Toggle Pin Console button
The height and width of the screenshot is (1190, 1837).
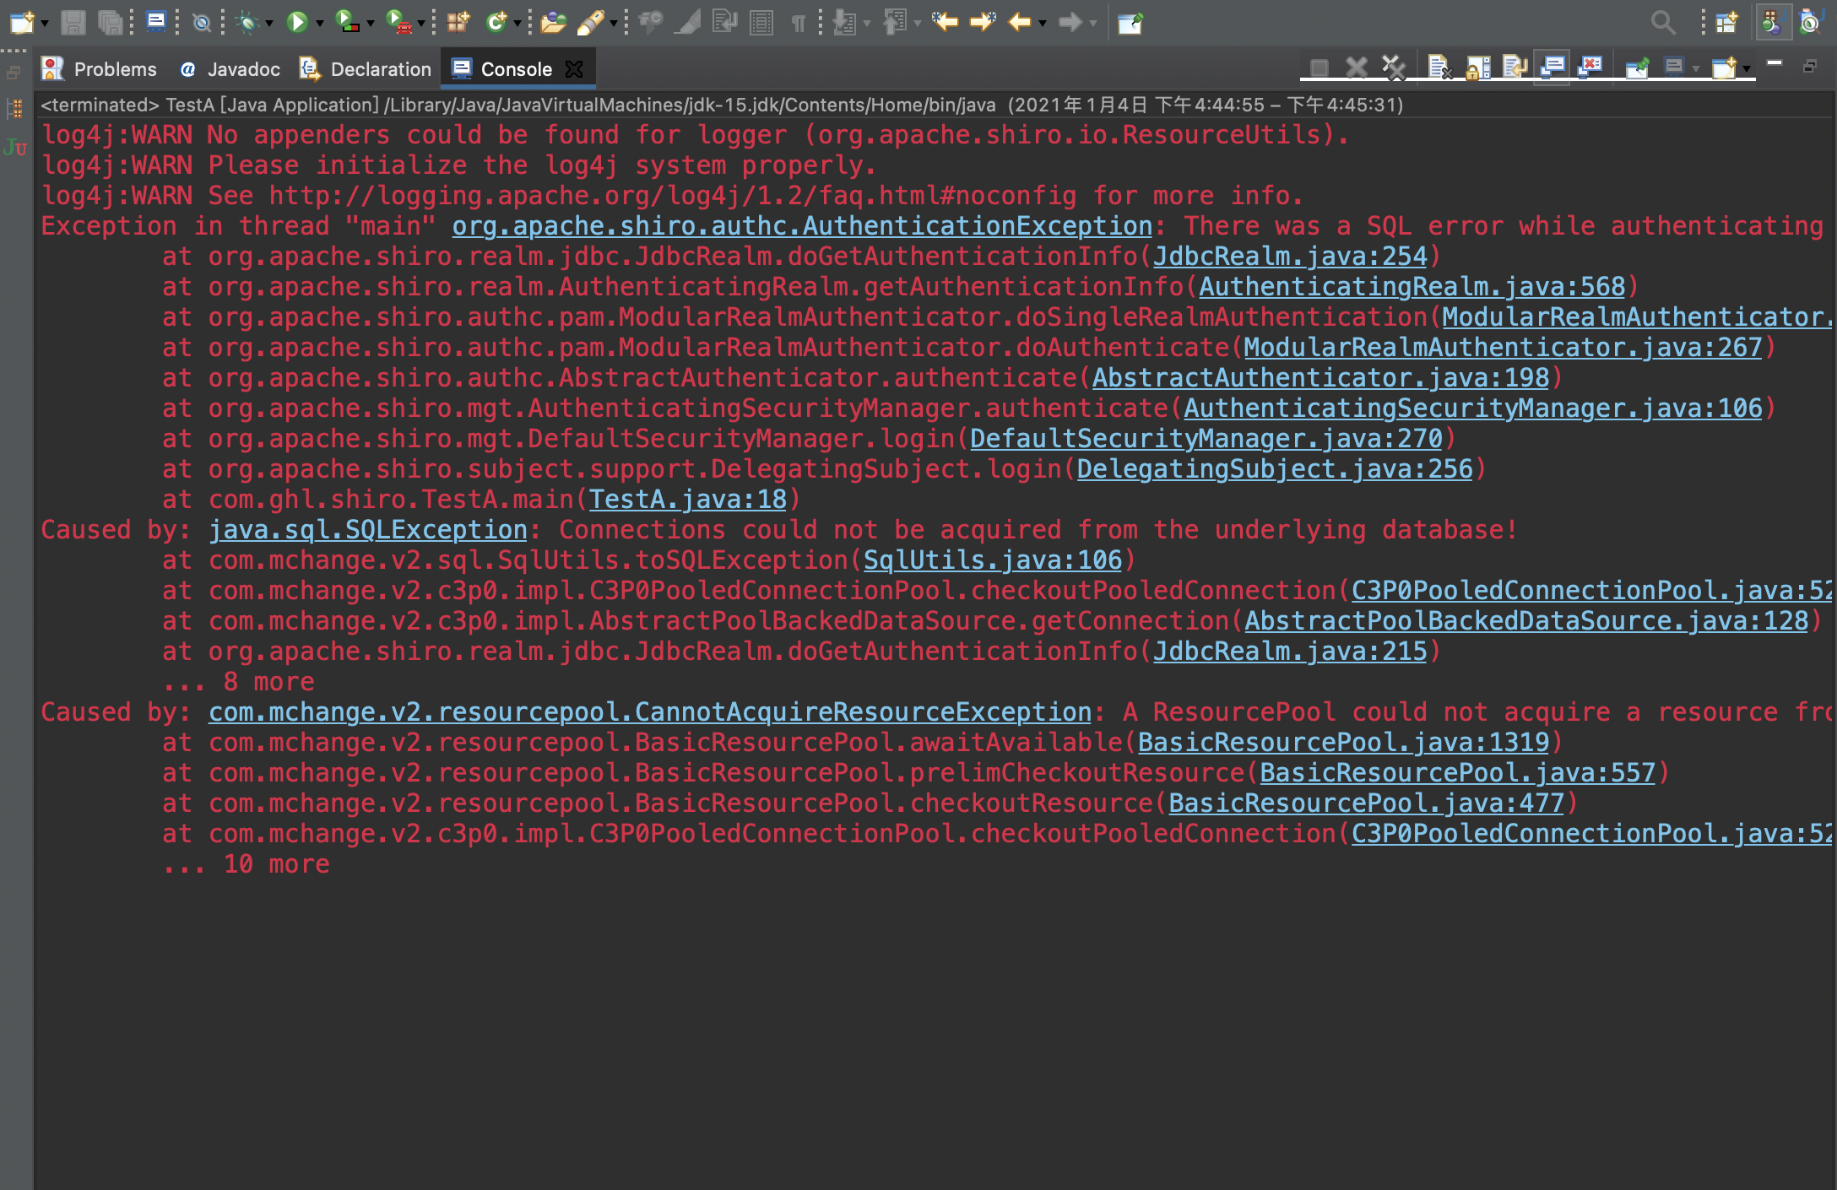click(1637, 68)
